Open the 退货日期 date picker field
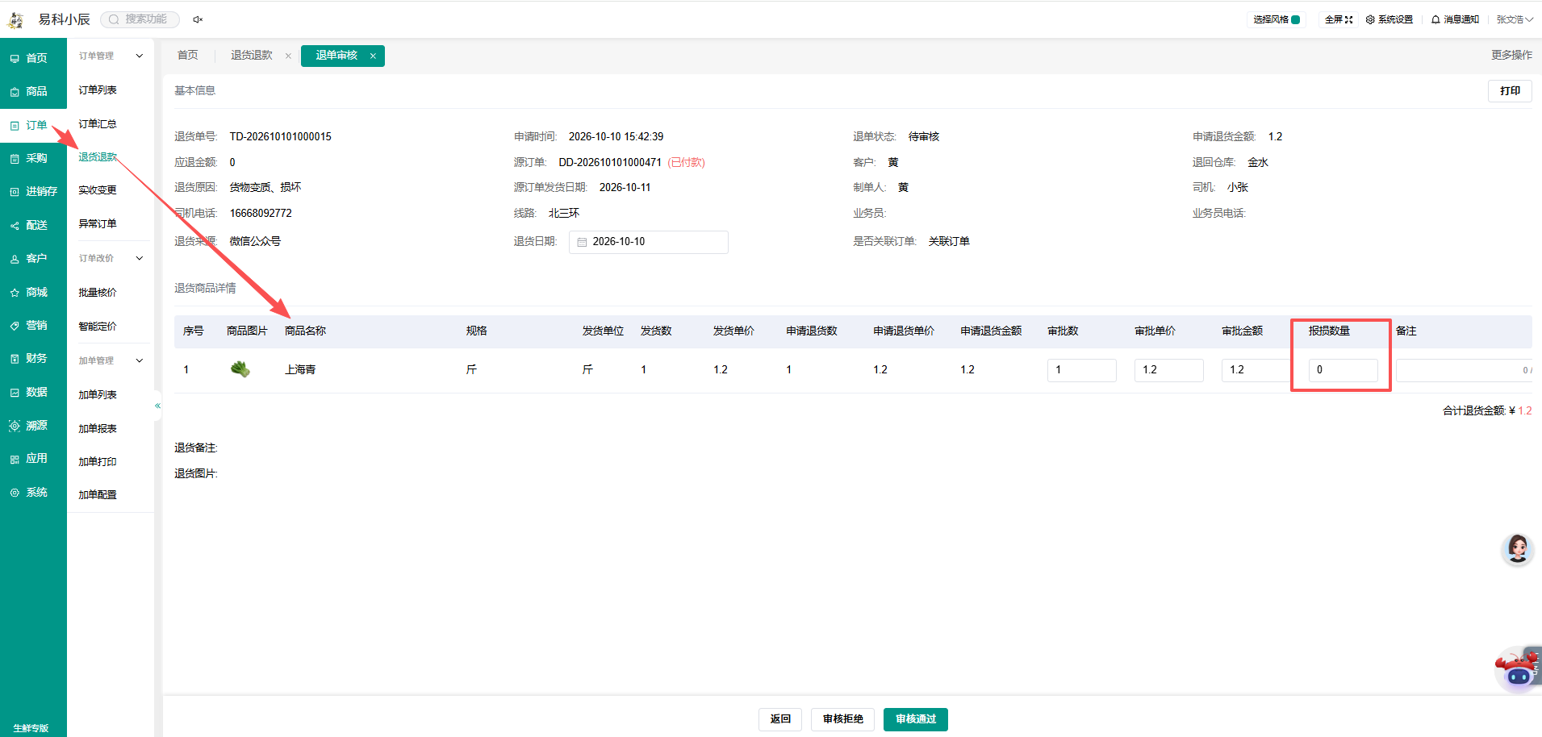1542x737 pixels. tap(649, 242)
